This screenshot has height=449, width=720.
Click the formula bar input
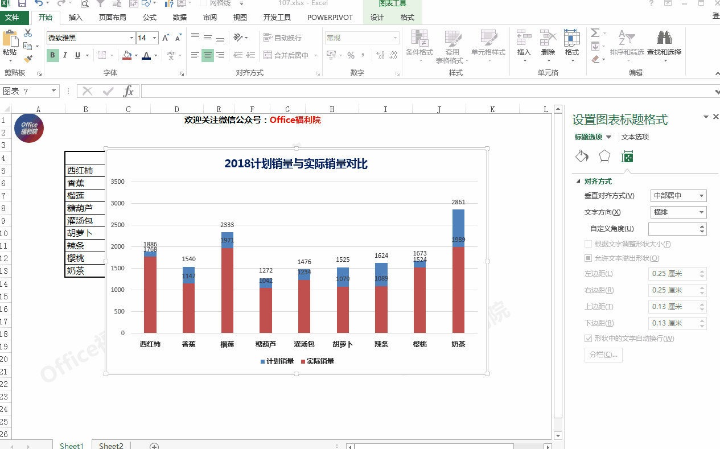point(427,91)
